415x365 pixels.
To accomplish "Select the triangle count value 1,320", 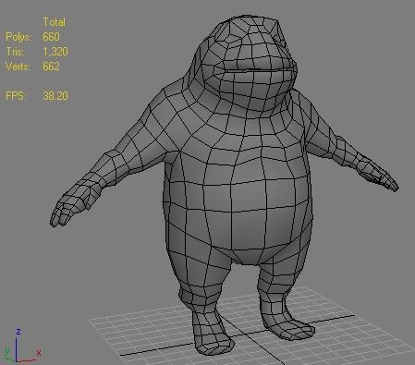I will pyautogui.click(x=55, y=52).
